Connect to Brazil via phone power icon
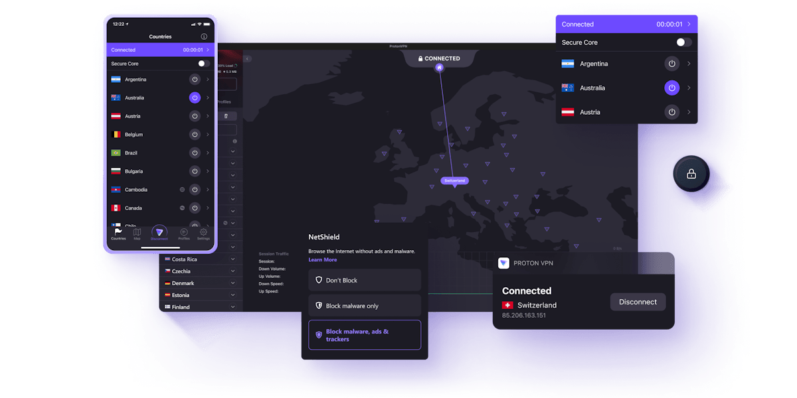The width and height of the screenshot is (797, 398). pyautogui.click(x=195, y=153)
